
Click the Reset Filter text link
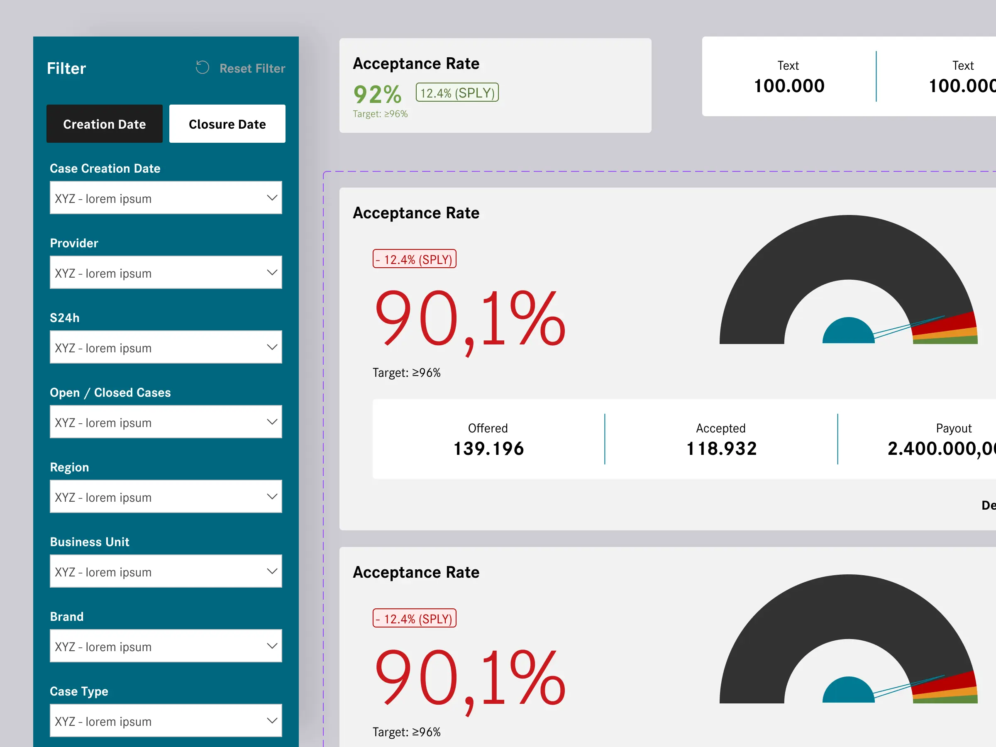coord(252,68)
